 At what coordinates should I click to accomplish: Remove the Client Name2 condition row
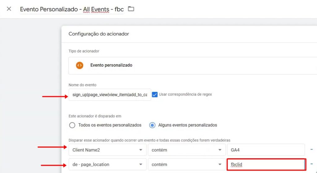(311, 150)
